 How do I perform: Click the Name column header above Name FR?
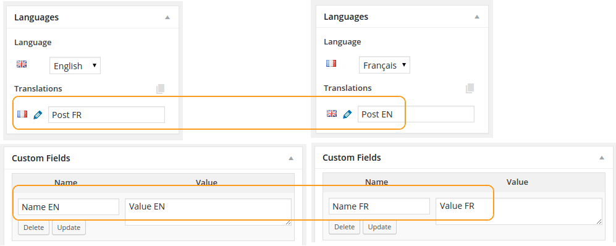(x=377, y=182)
